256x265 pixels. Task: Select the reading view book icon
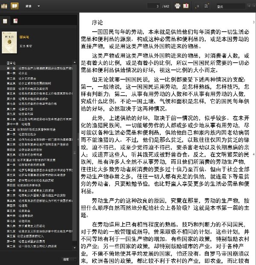coord(15,6)
